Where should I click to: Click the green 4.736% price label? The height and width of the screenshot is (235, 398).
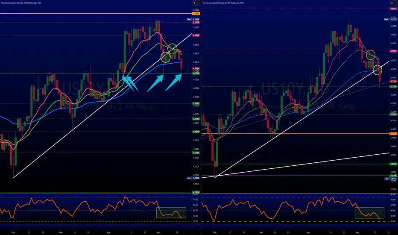coord(196,73)
